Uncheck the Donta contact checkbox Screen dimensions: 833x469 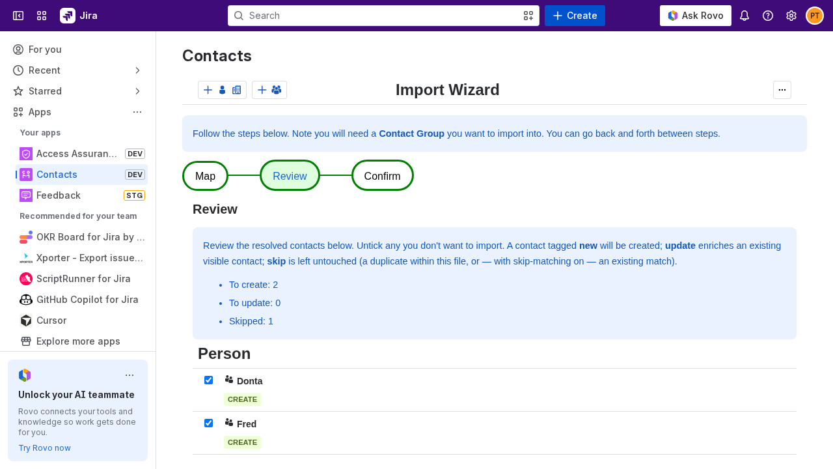[208, 380]
